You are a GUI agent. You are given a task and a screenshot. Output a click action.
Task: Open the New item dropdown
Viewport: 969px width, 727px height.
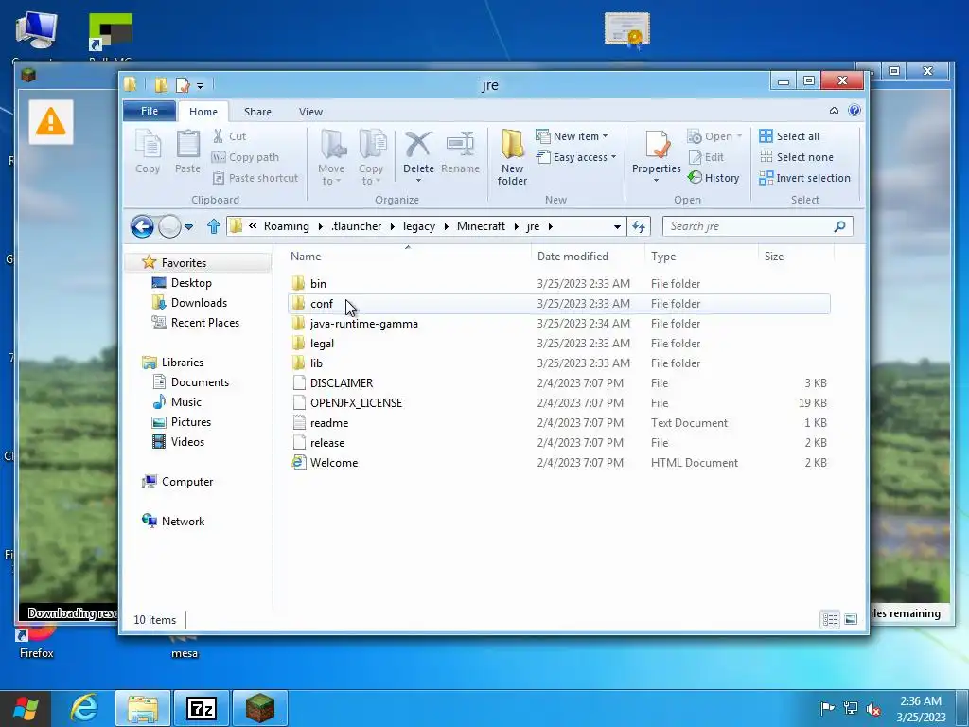click(572, 136)
